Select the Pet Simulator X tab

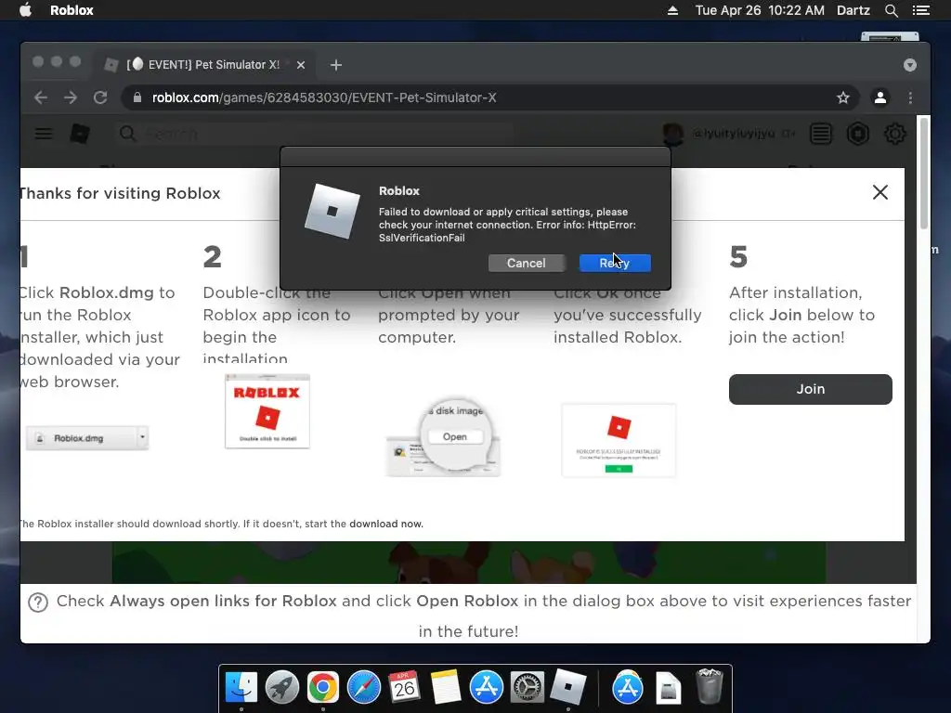[x=203, y=65]
